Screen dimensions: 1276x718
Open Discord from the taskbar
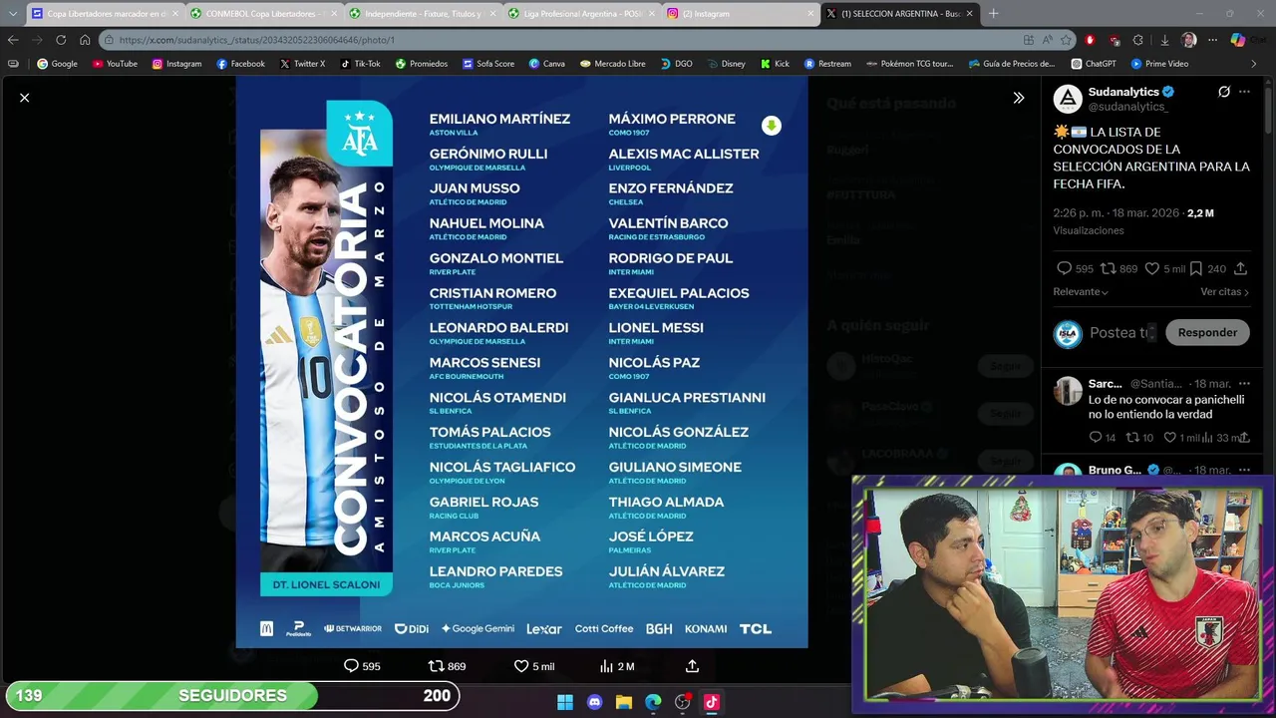point(595,702)
